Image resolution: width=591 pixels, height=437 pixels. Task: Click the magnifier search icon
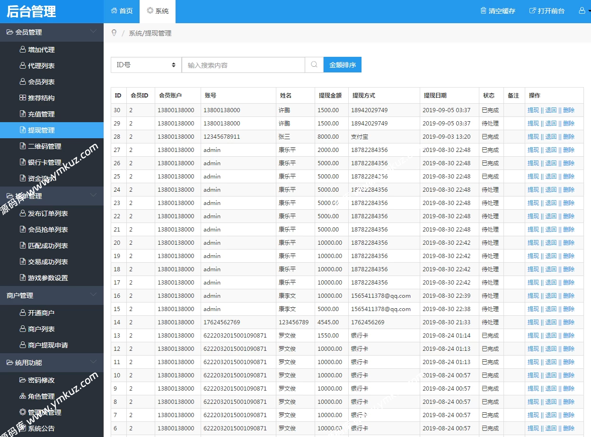tap(313, 65)
